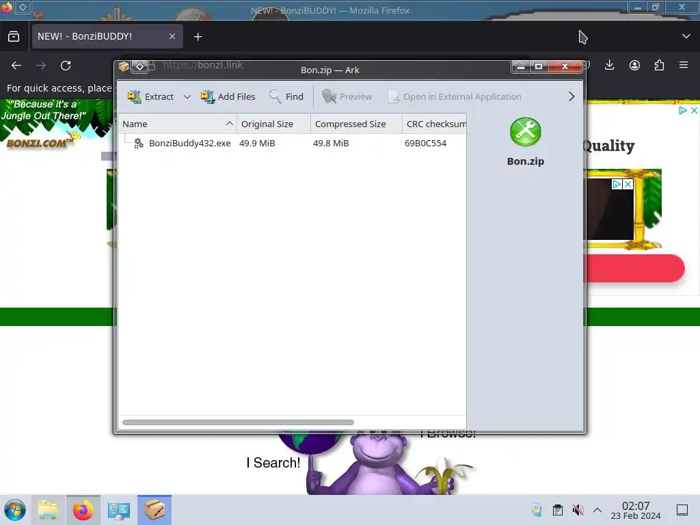Sort by CRC checksum column
The image size is (700, 525).
434,124
